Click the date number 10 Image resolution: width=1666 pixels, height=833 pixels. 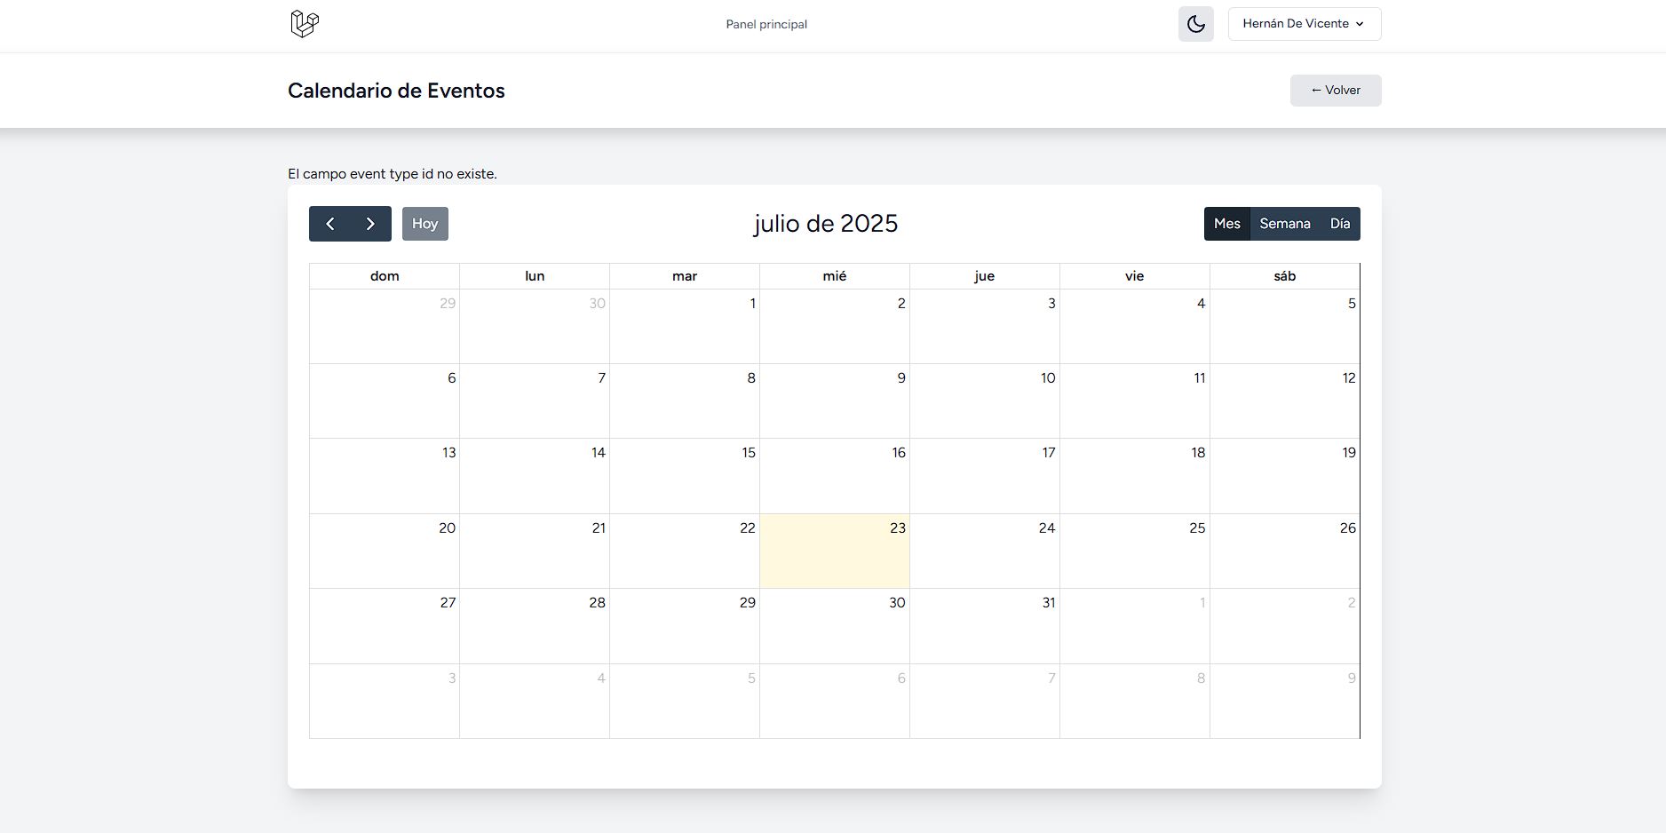click(1048, 378)
